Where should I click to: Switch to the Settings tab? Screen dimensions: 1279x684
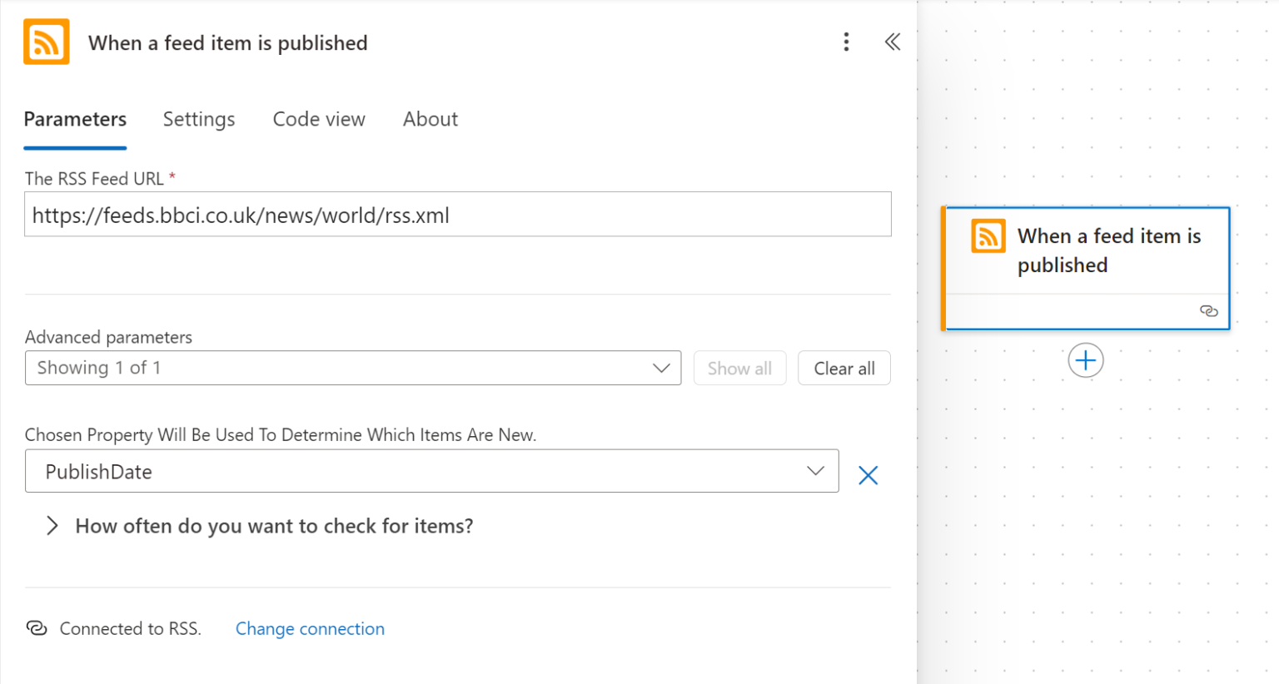(199, 119)
